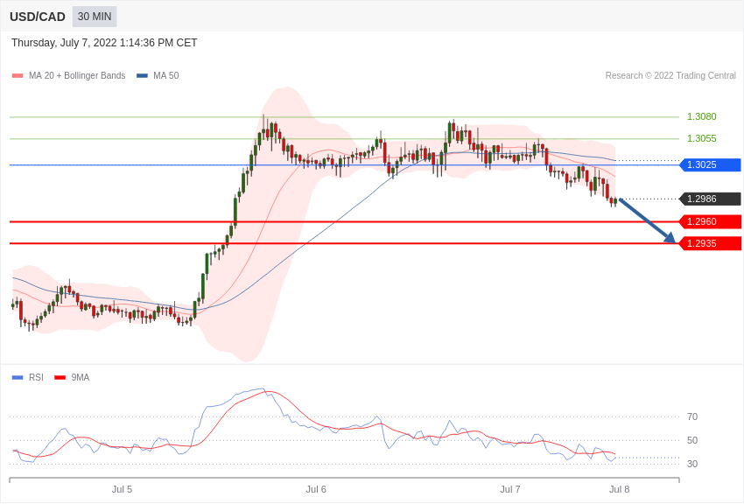Screen dimensions: 744x504
Task: Click the Research Trading Central copyright text
Action: pyautogui.click(x=670, y=76)
